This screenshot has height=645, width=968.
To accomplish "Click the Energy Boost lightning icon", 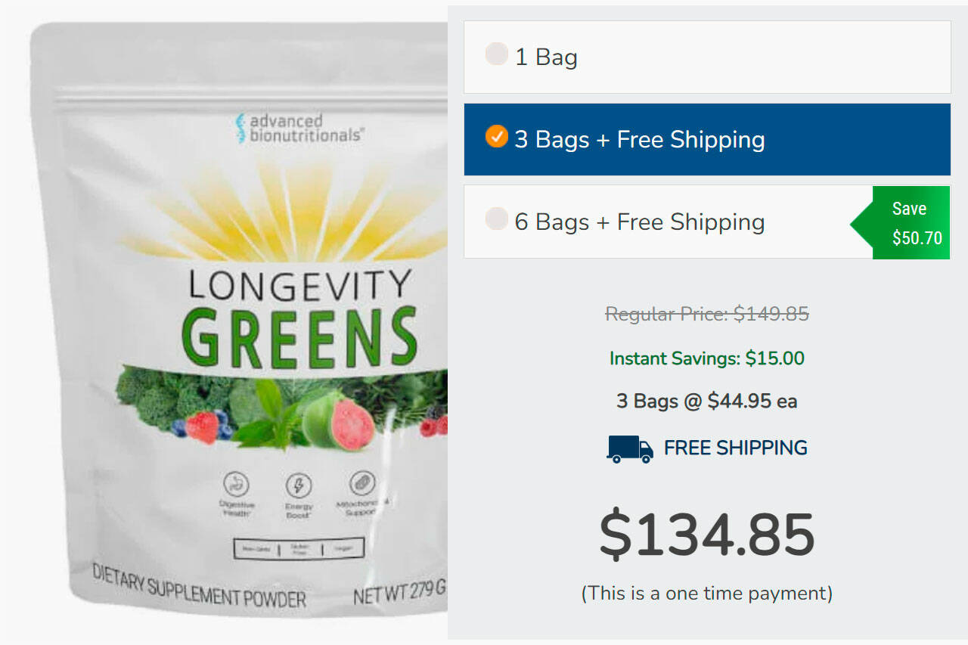I will coord(299,485).
